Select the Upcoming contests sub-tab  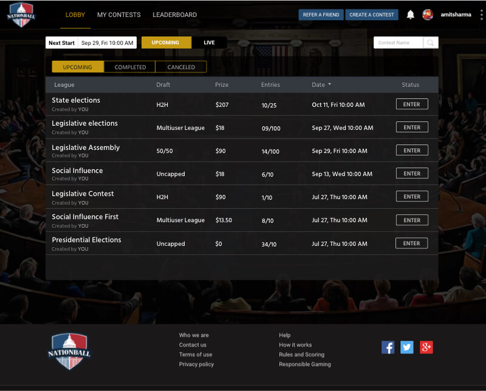click(78, 67)
